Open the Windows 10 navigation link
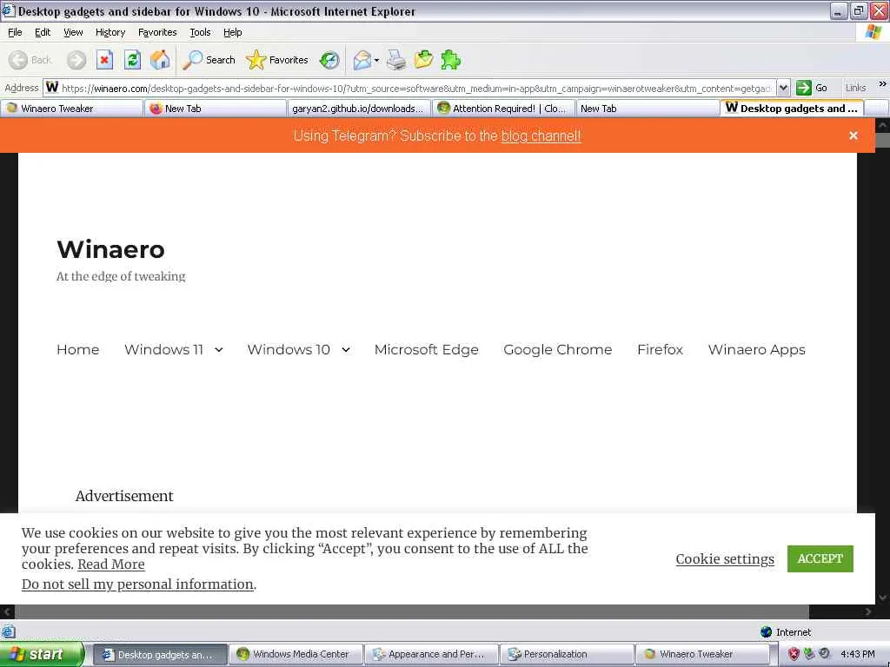Viewport: 890px width, 667px height. (x=289, y=349)
